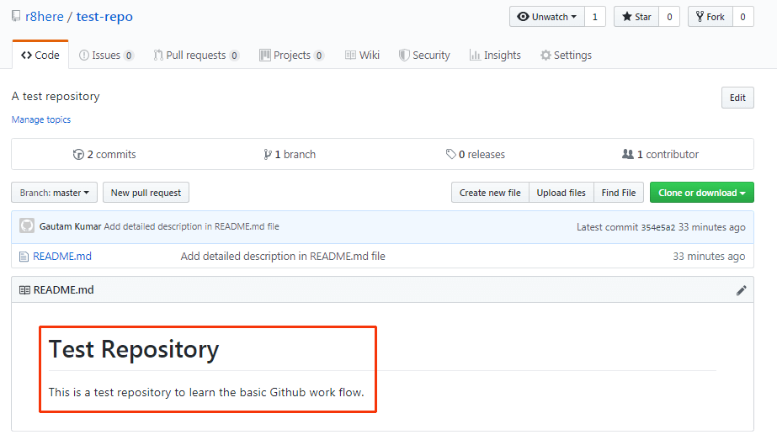Click the book icon in README.md header
This screenshot has width=777, height=440.
pyautogui.click(x=24, y=290)
